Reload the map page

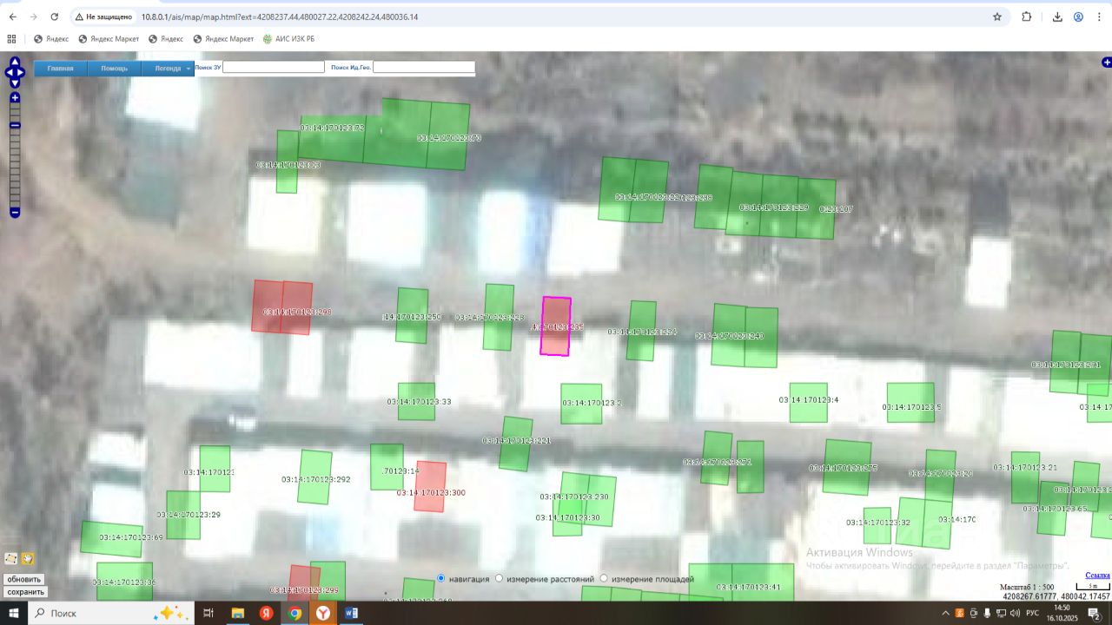(55, 16)
